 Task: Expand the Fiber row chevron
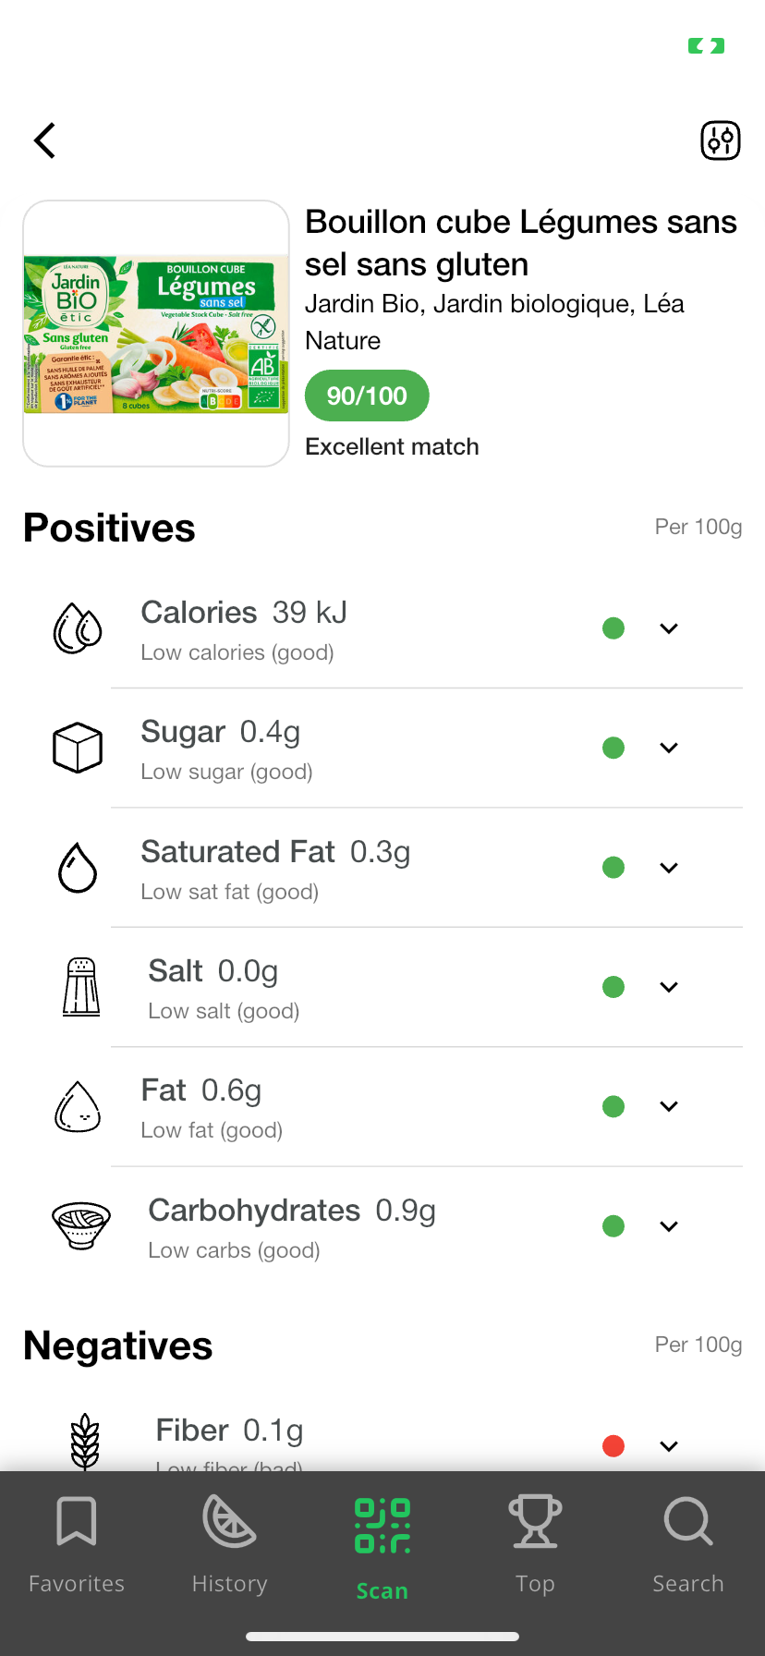[x=669, y=1446]
